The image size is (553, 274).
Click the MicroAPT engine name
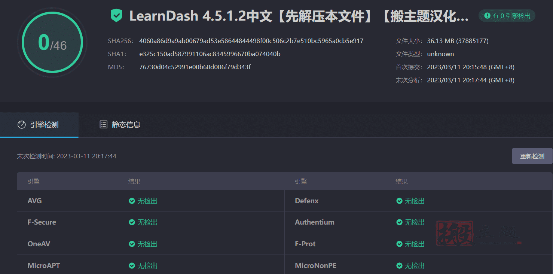click(x=44, y=266)
